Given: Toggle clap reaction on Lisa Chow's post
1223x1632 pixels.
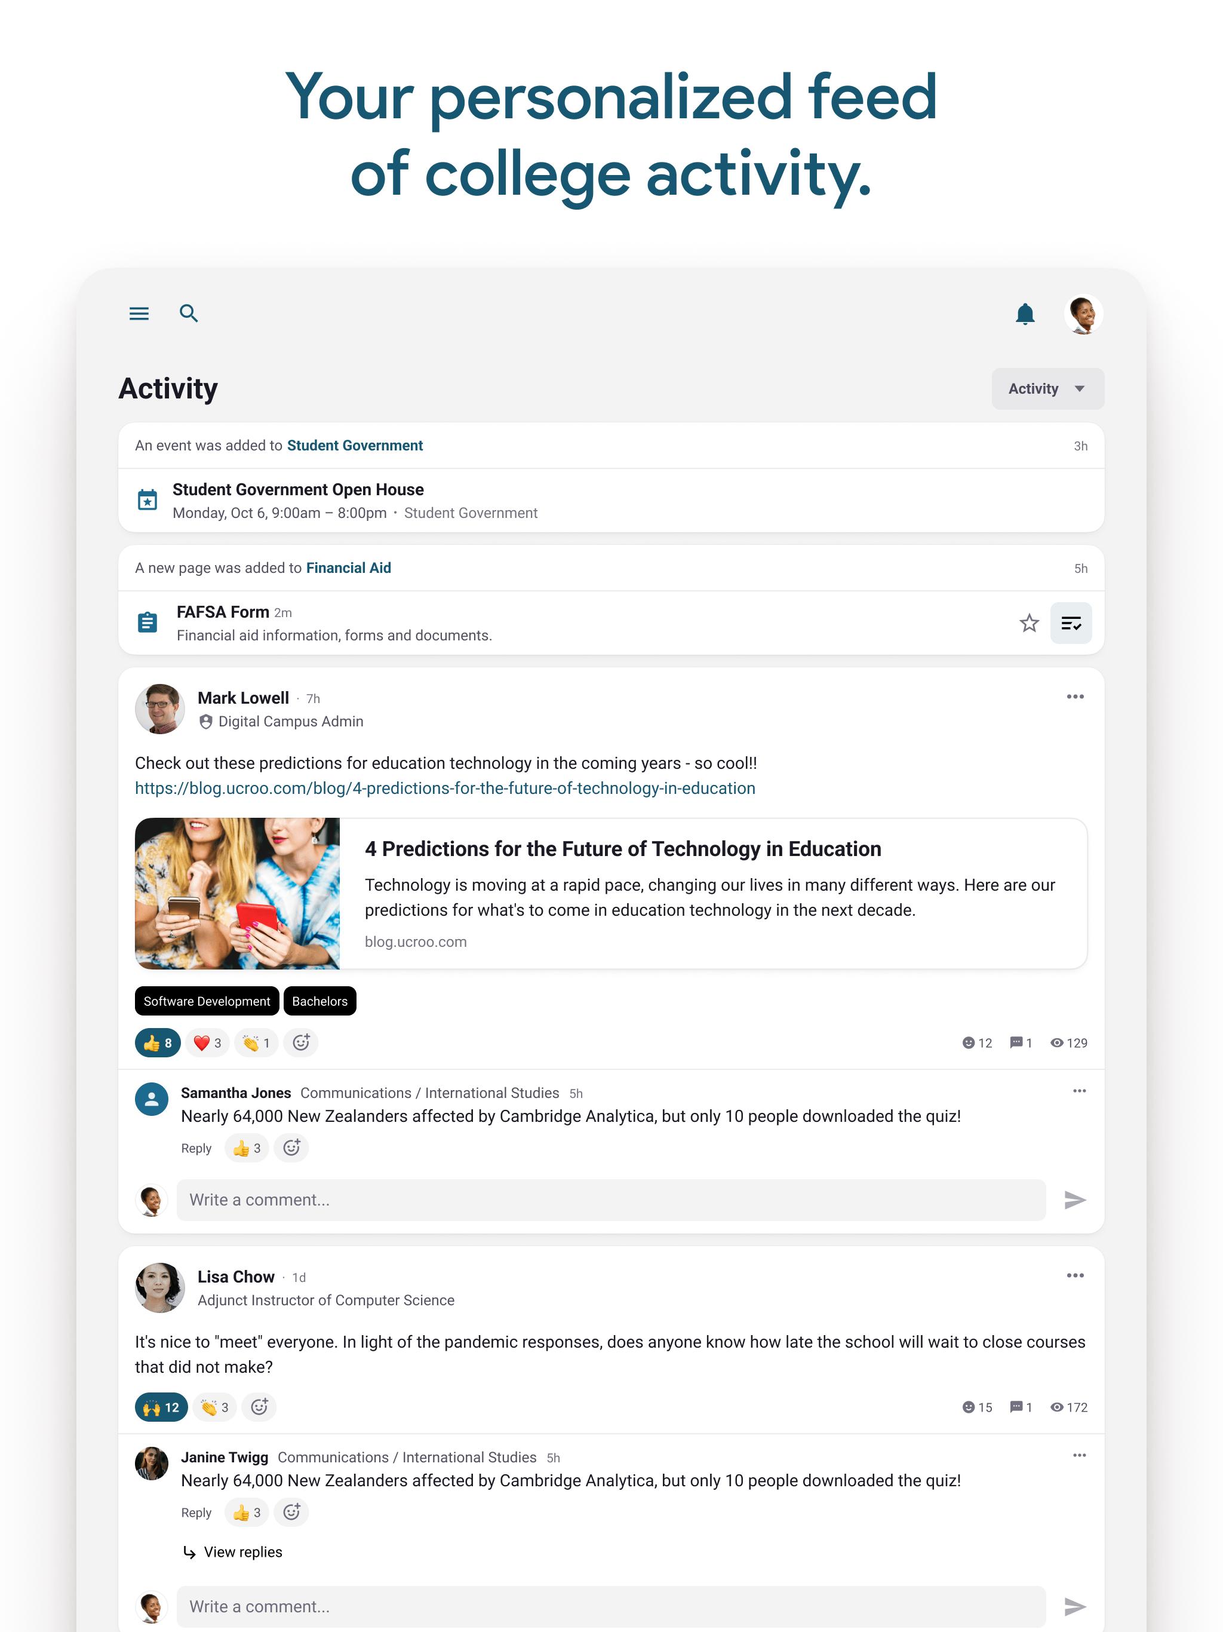Looking at the screenshot, I should click(x=214, y=1407).
